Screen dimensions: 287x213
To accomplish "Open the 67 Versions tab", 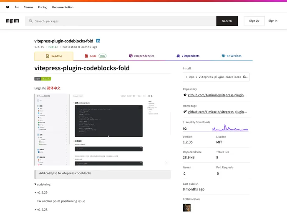I will pos(232,56).
